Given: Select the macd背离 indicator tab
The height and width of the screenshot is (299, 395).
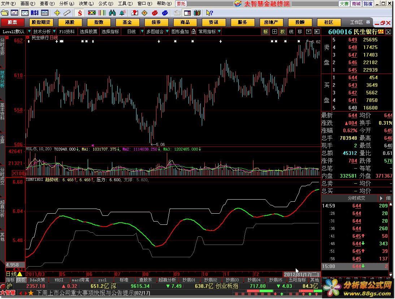Looking at the screenshot, I should pyautogui.click(x=81, y=280).
